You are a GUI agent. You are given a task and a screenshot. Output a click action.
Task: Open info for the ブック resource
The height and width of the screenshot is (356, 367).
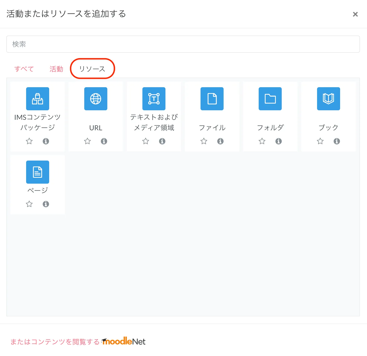click(x=337, y=141)
